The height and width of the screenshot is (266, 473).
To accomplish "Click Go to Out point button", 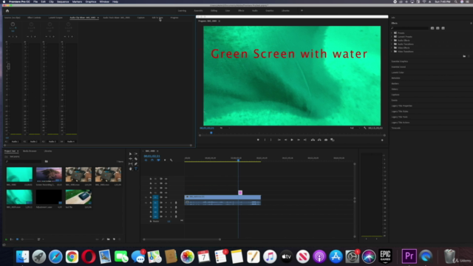I will coord(305,140).
